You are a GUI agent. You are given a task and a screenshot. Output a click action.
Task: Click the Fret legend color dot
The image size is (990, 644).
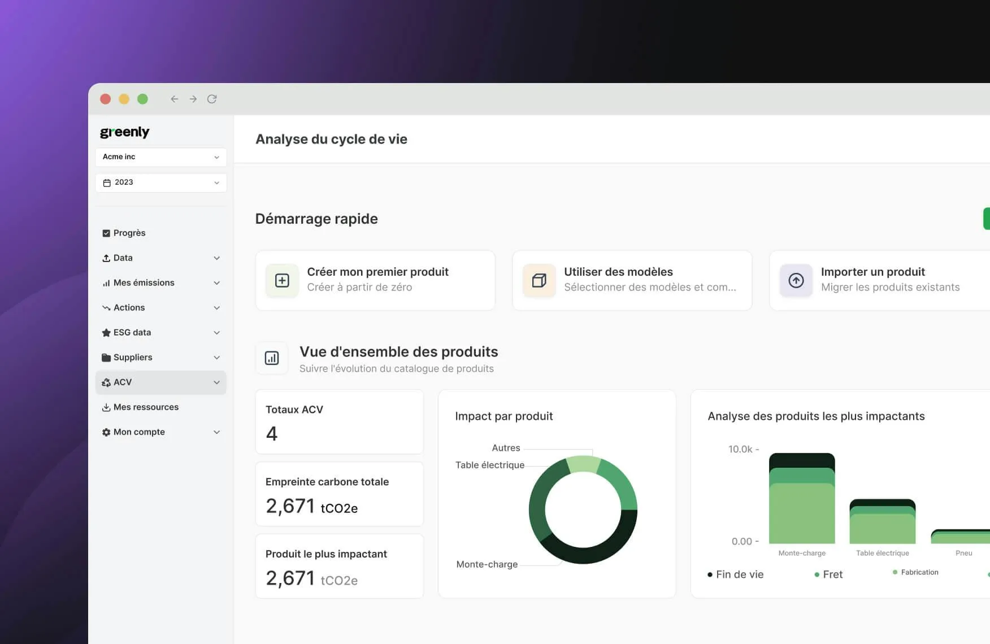pyautogui.click(x=817, y=575)
